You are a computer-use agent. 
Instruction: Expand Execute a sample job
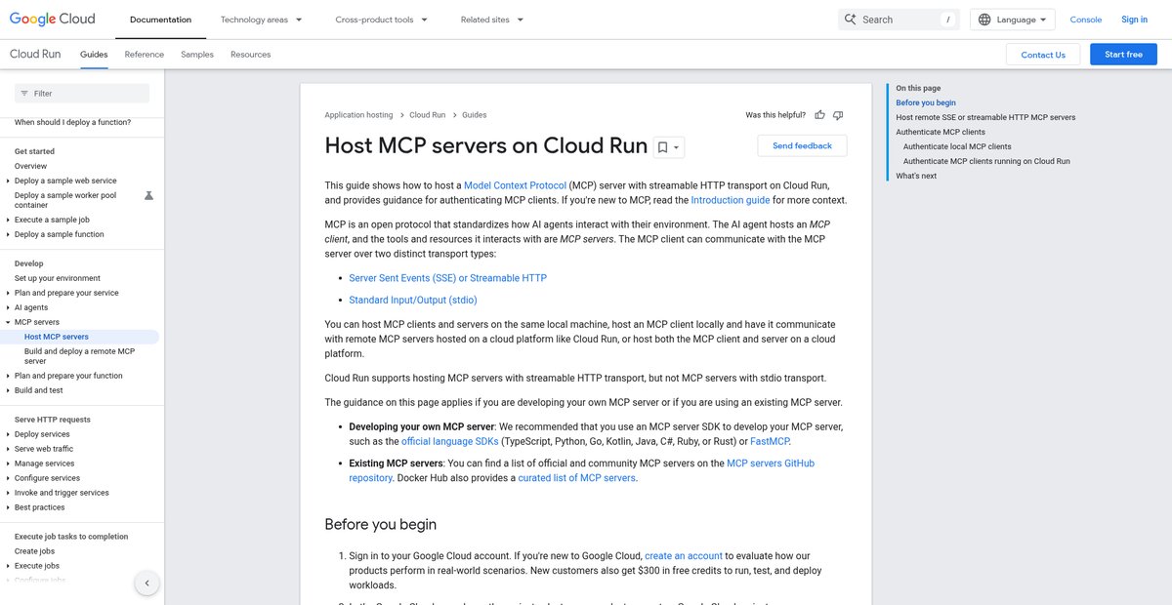(9, 220)
